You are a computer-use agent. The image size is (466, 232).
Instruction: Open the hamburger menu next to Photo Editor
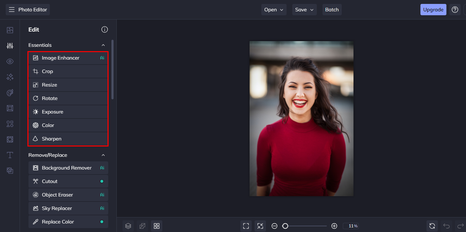click(x=12, y=10)
